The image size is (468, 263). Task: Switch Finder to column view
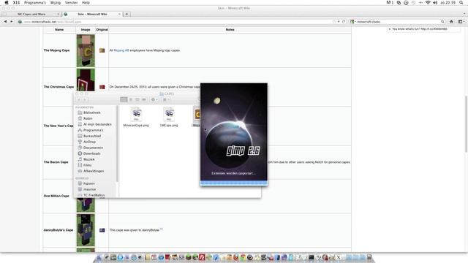point(137,99)
